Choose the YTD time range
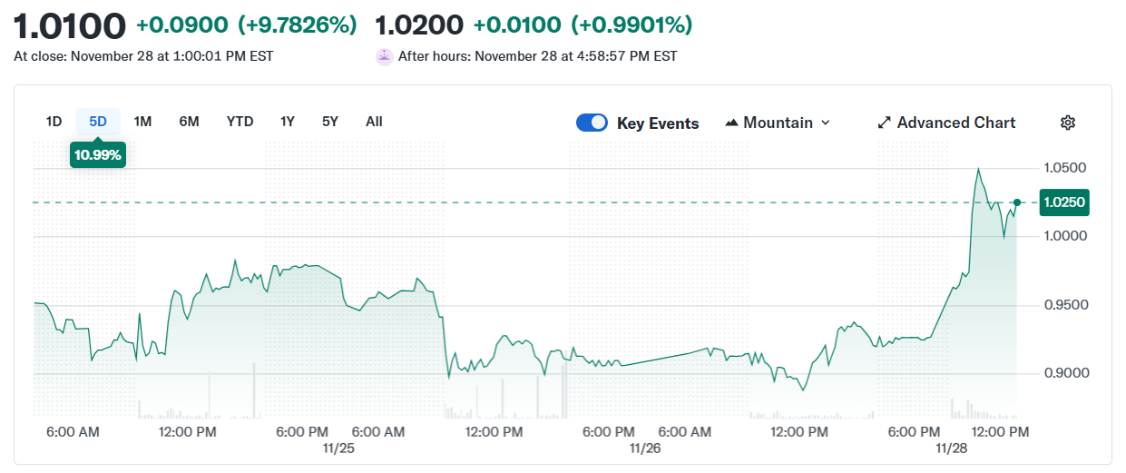 click(x=240, y=122)
